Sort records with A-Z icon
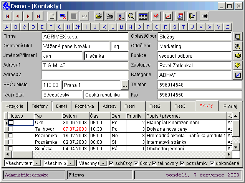The width and height of the screenshot is (245, 183). 121,16
